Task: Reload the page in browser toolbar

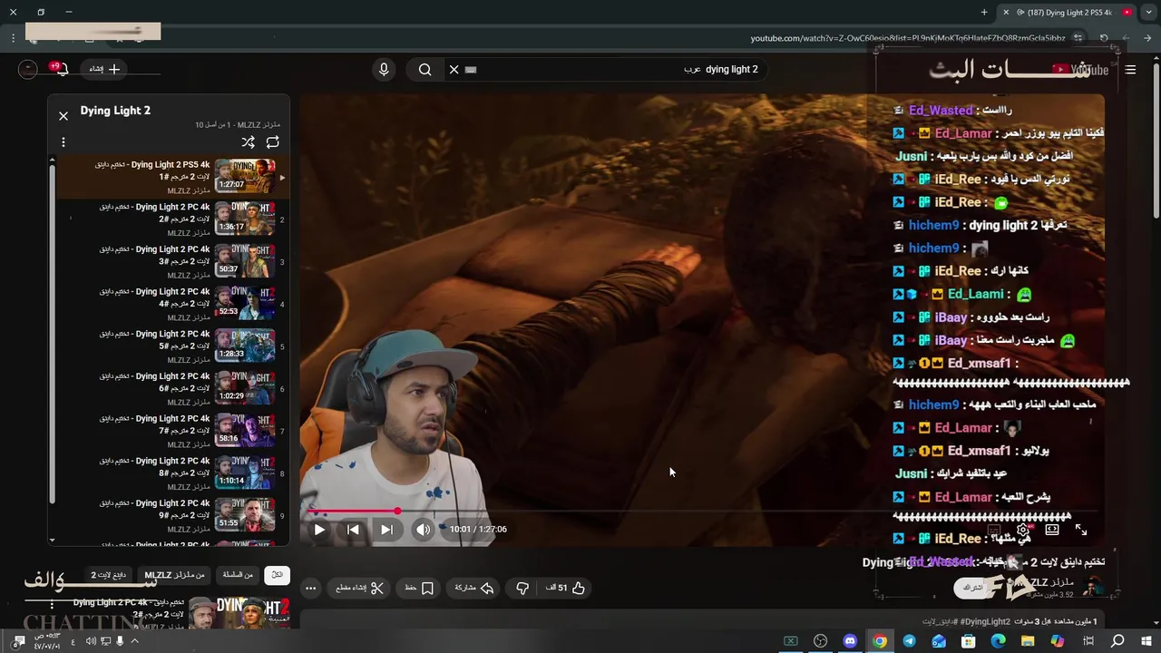Action: 1104,38
